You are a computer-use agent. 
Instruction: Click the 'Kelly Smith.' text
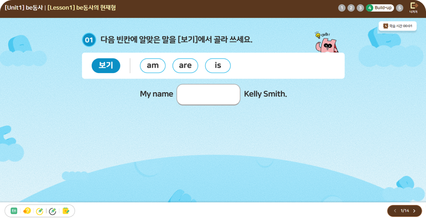click(x=265, y=94)
